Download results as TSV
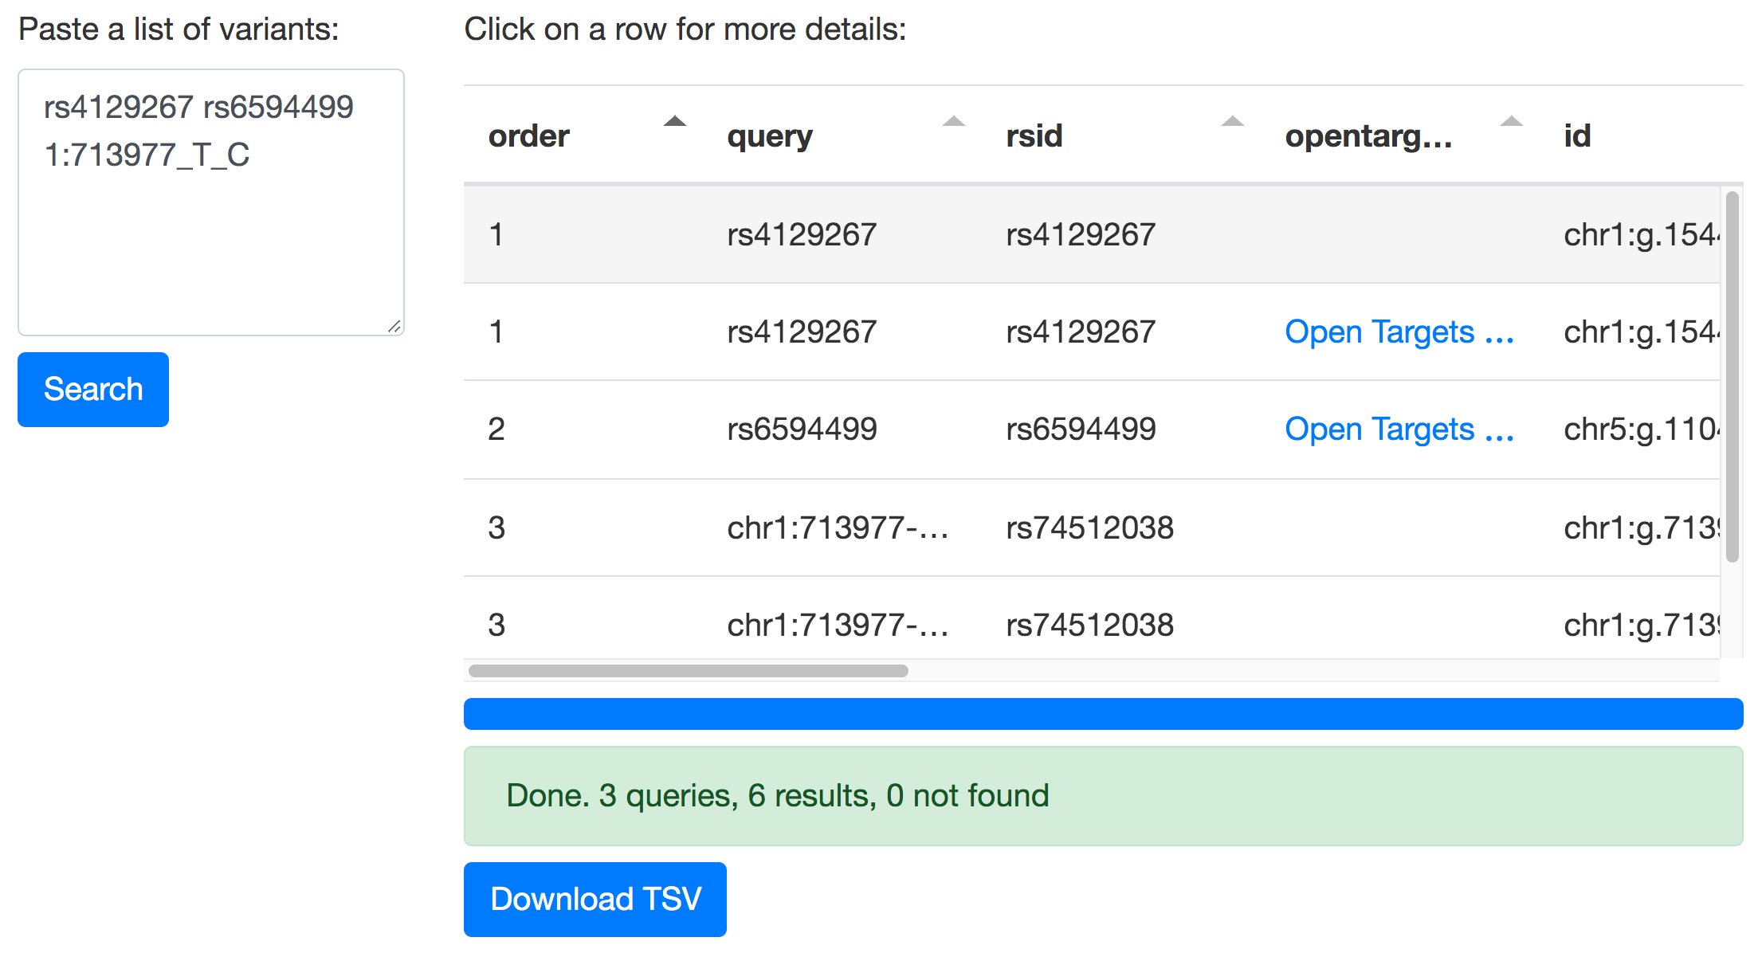The image size is (1758, 953). [595, 899]
